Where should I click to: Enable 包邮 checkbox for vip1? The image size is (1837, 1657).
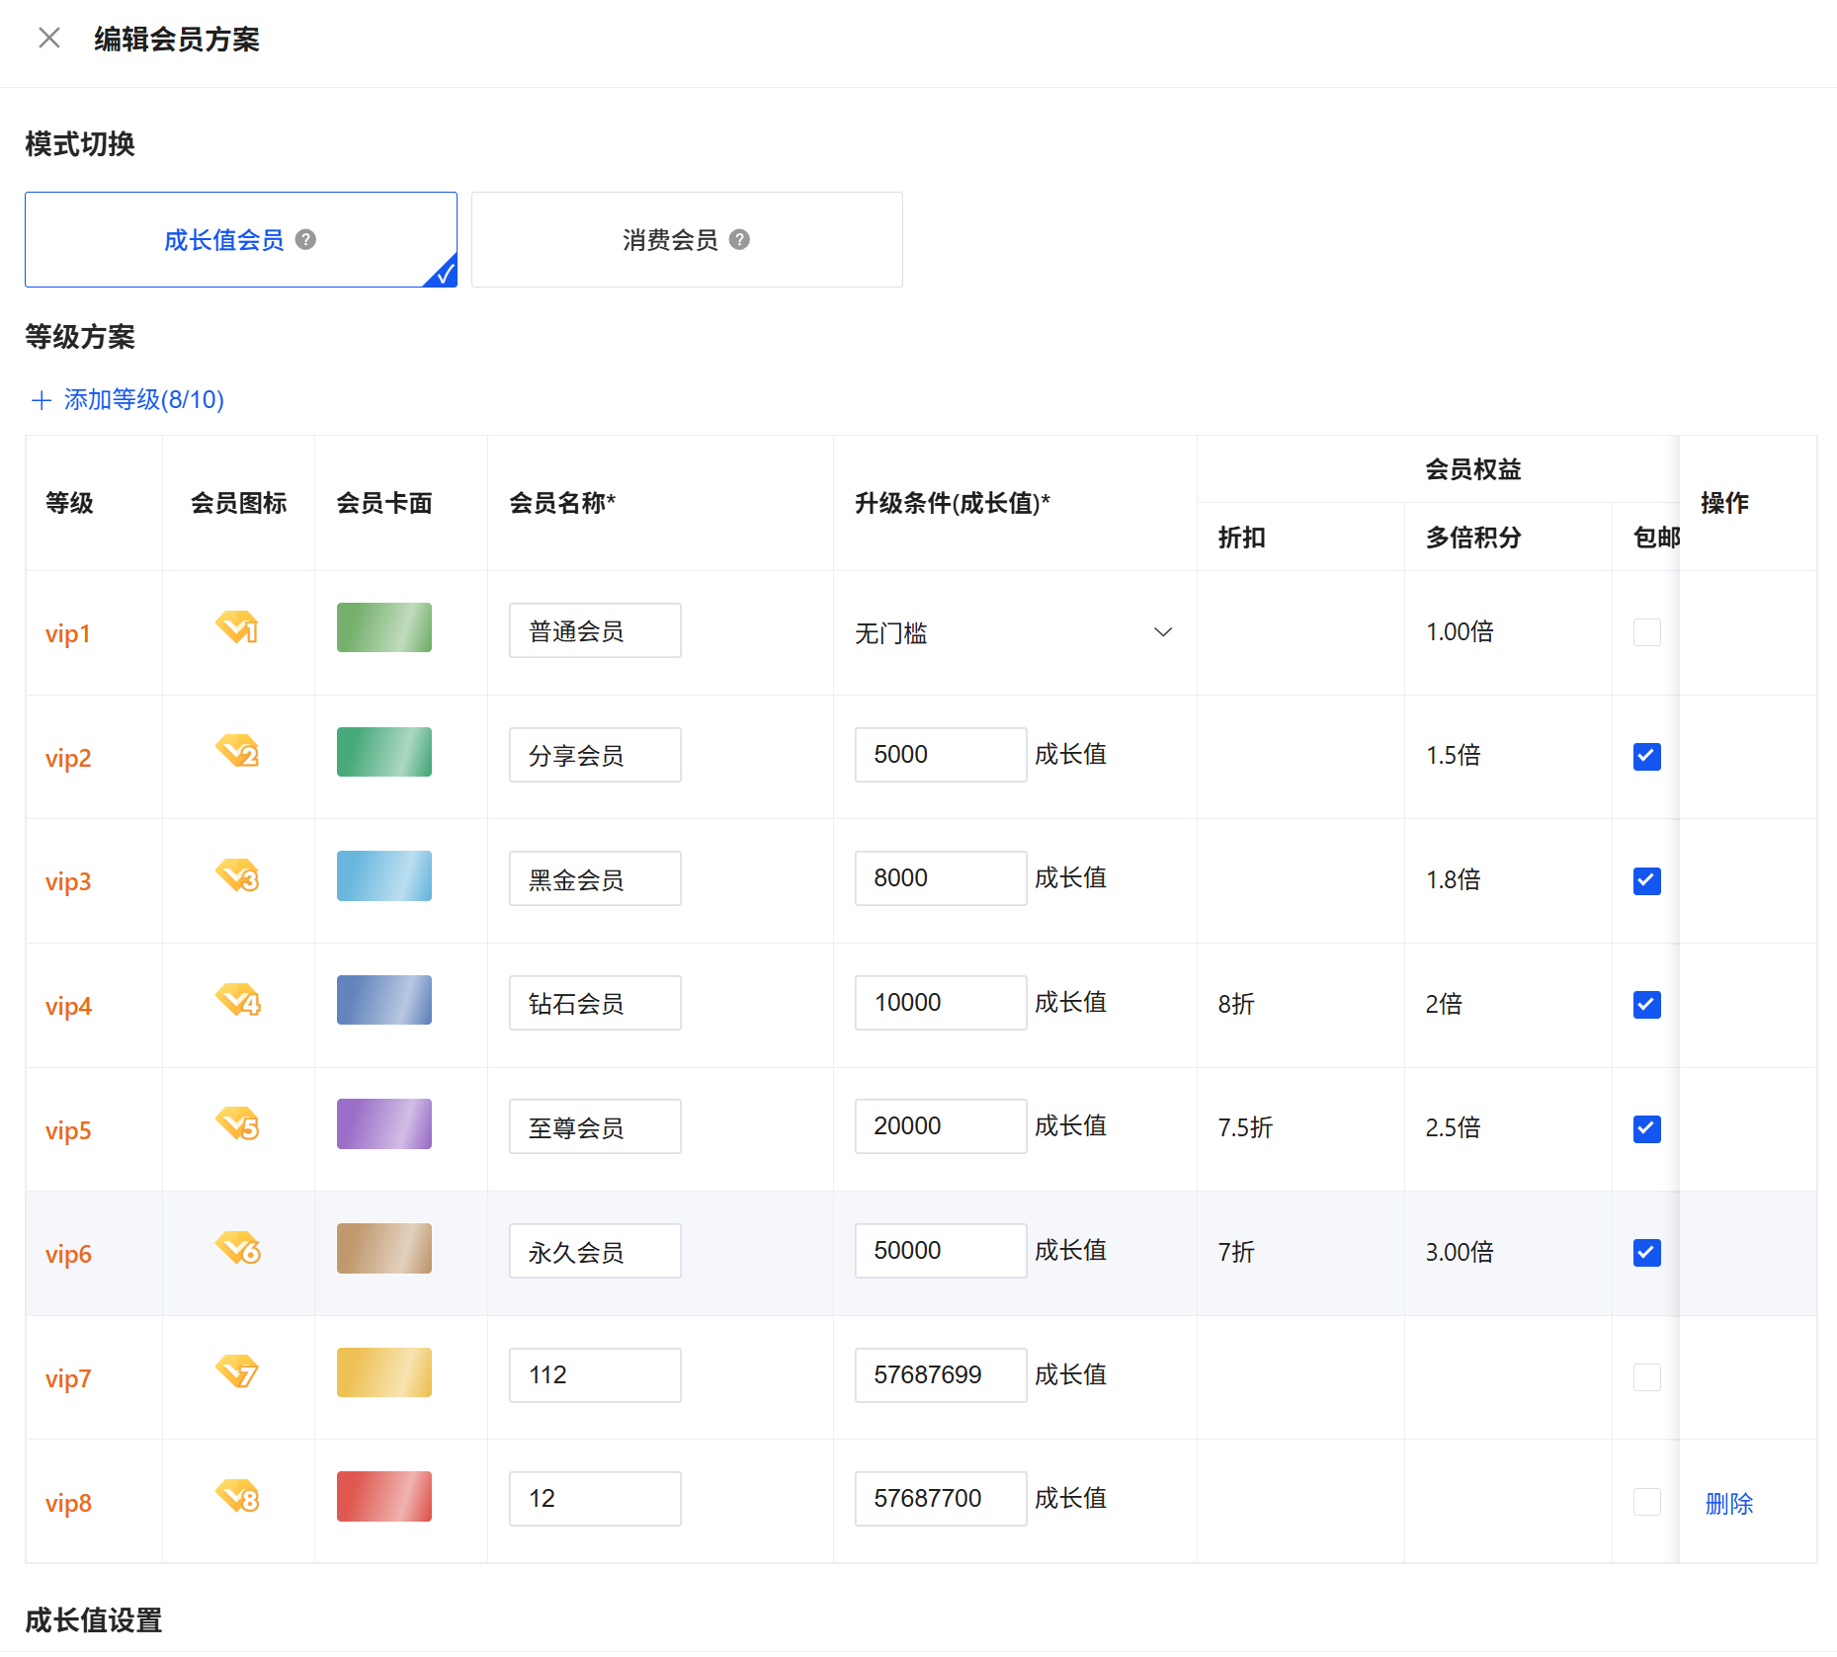click(x=1646, y=632)
